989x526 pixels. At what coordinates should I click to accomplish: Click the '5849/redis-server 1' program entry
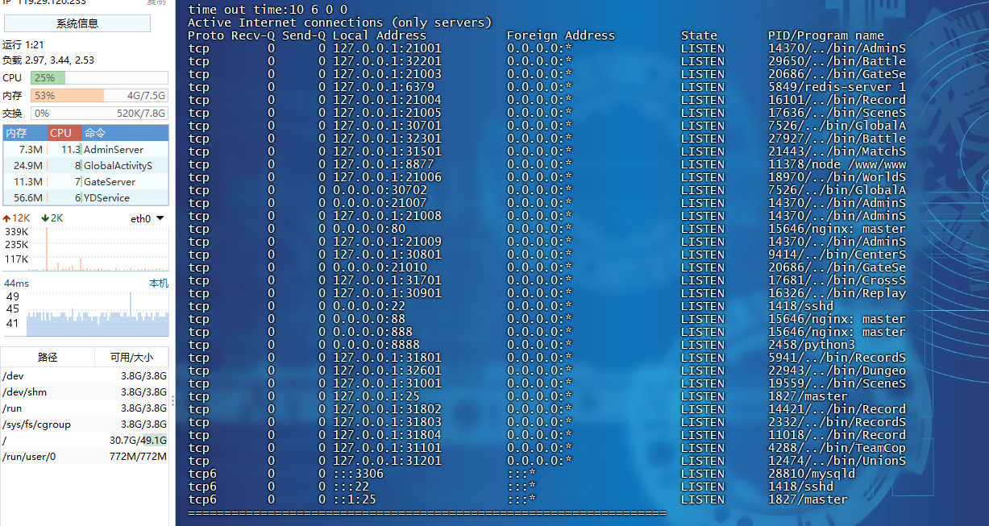(x=837, y=87)
